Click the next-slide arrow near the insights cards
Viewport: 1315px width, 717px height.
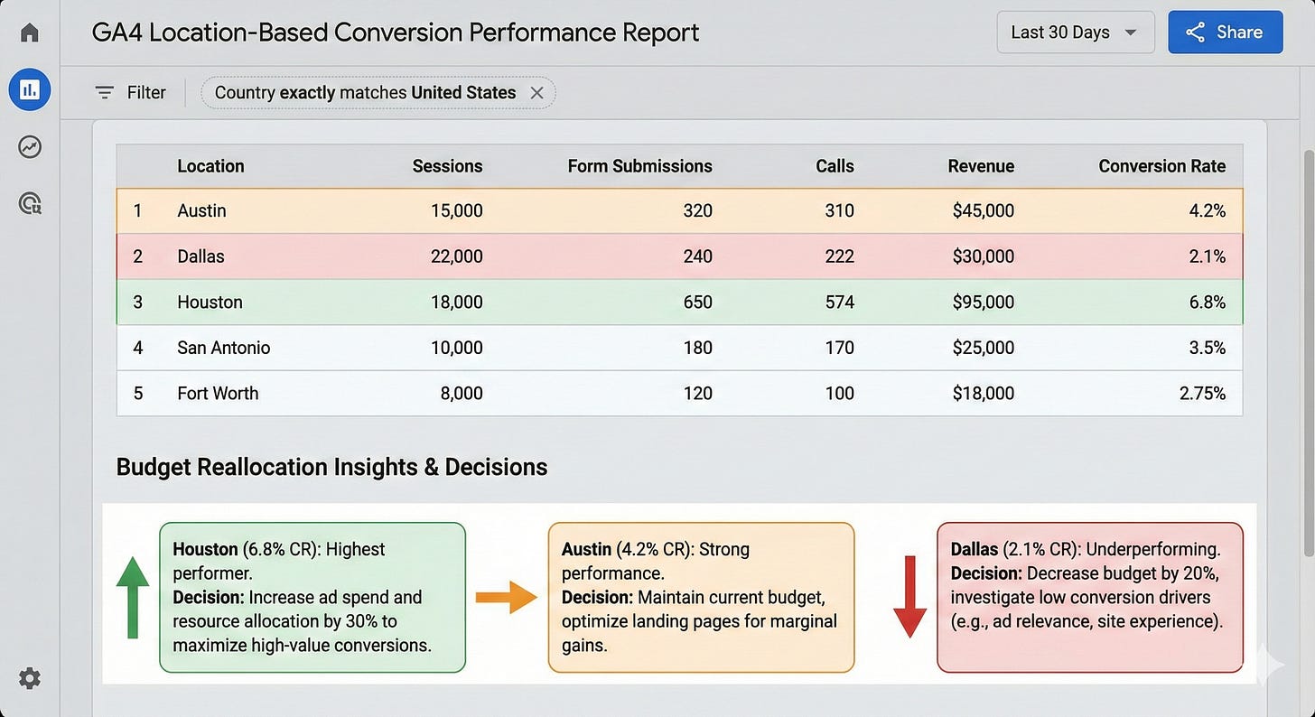point(1273,664)
